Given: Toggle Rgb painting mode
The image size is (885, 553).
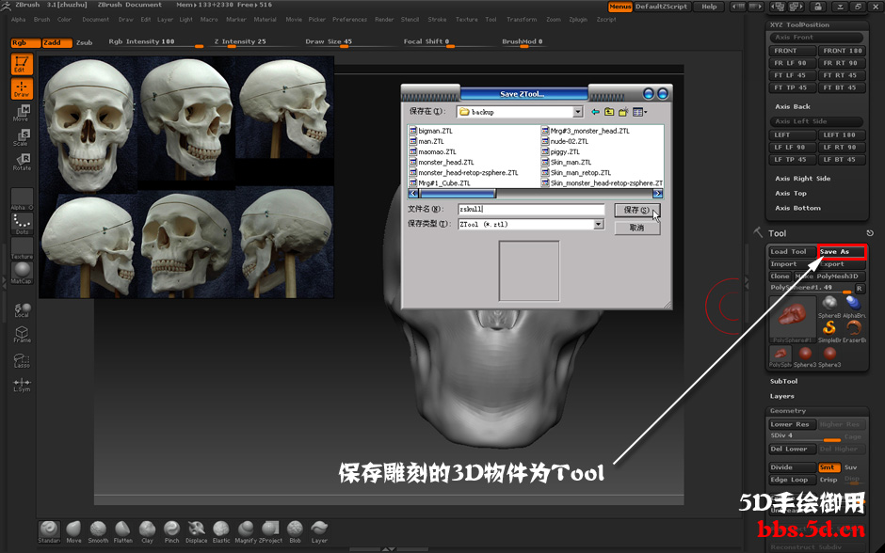Looking at the screenshot, I should pyautogui.click(x=24, y=43).
